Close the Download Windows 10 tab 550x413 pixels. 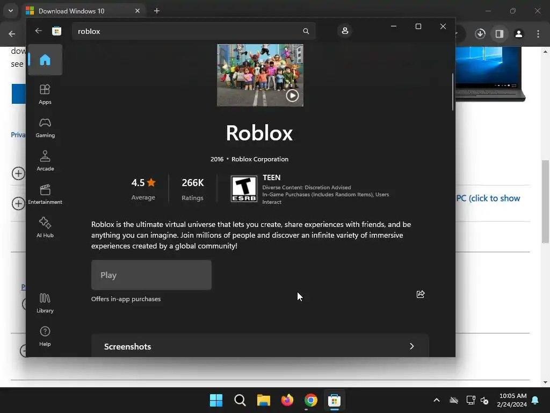137,11
